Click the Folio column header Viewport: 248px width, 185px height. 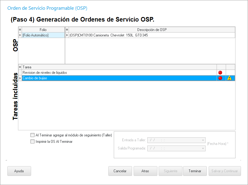pos(43,30)
